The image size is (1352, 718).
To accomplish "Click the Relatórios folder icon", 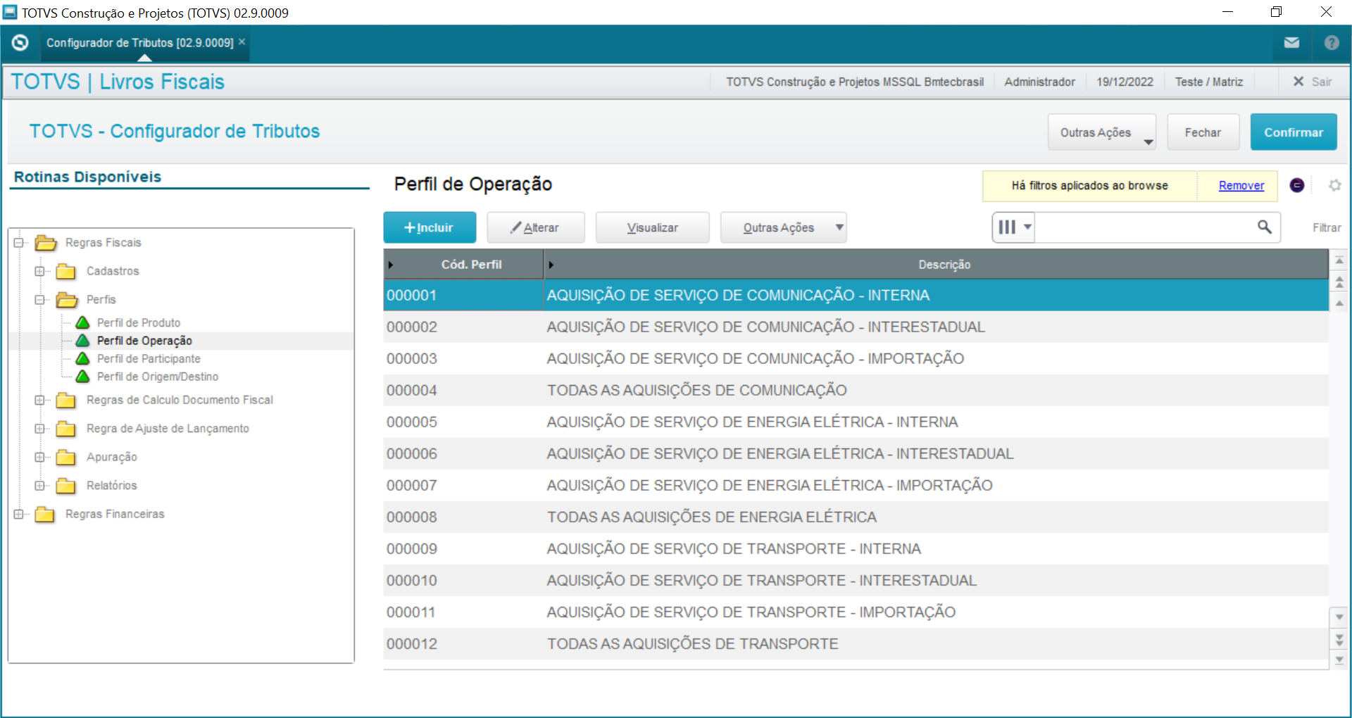I will [x=66, y=486].
